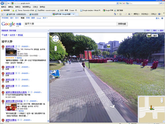Click the 搜尋地圖 search button
Screen dimensions: 165x124
(x=122, y=24)
